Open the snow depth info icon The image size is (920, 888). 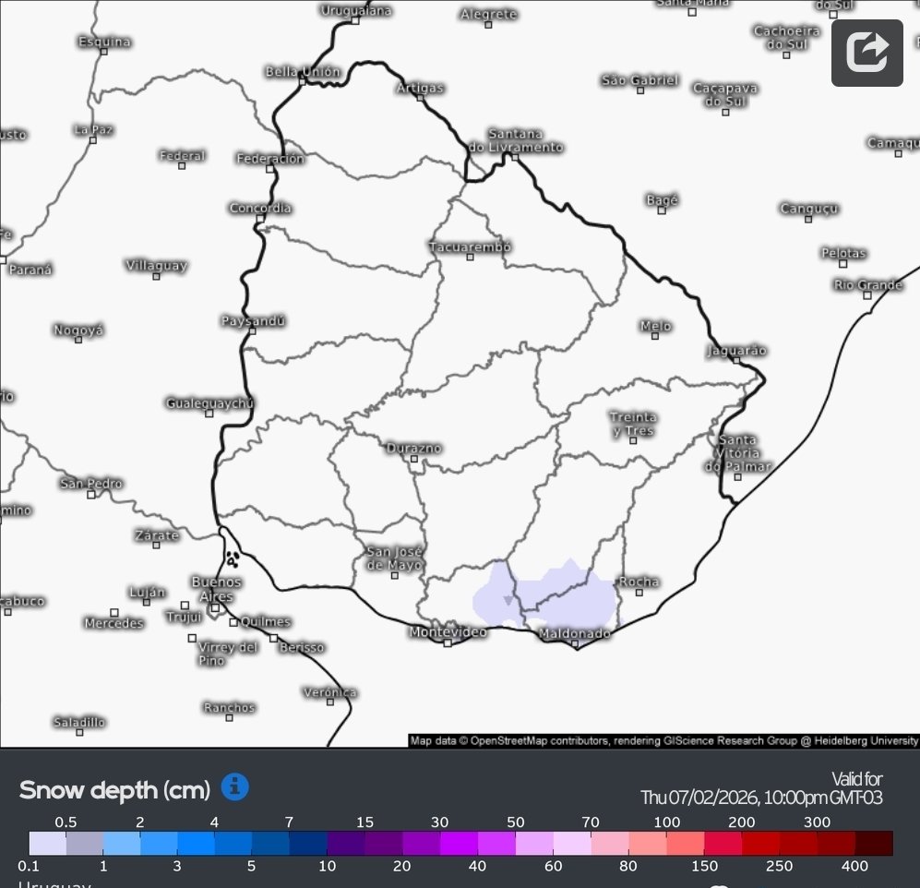click(234, 786)
